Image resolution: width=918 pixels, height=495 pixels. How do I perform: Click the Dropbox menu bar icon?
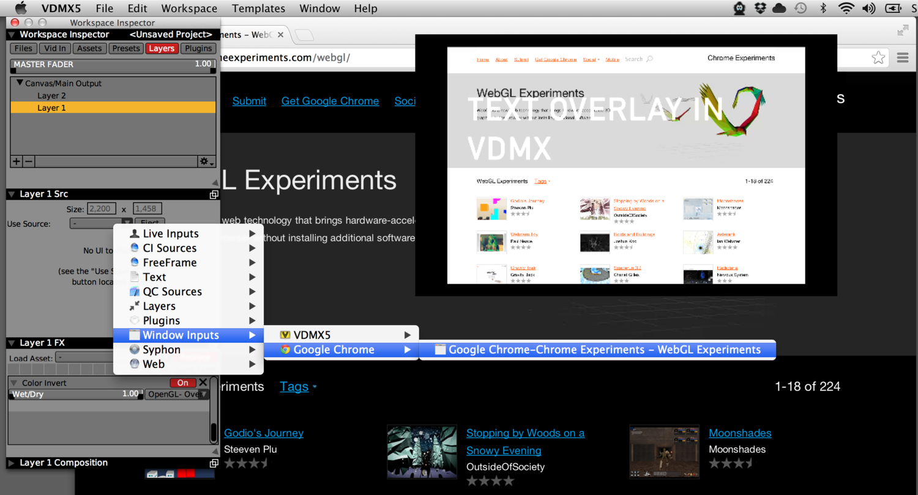(760, 8)
